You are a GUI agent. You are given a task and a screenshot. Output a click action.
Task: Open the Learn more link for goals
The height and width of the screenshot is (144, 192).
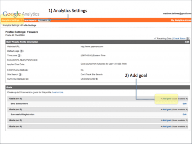point(58,92)
